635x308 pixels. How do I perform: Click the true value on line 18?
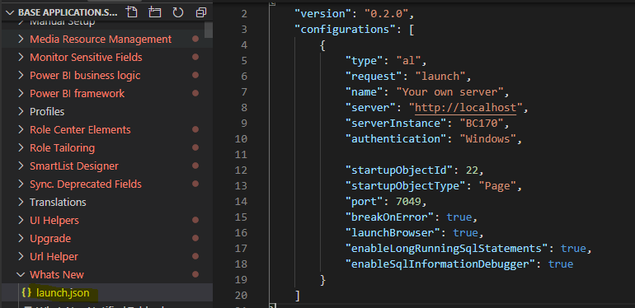(x=561, y=264)
